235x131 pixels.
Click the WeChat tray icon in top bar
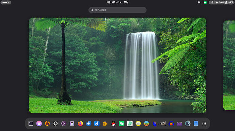click(x=205, y=2)
